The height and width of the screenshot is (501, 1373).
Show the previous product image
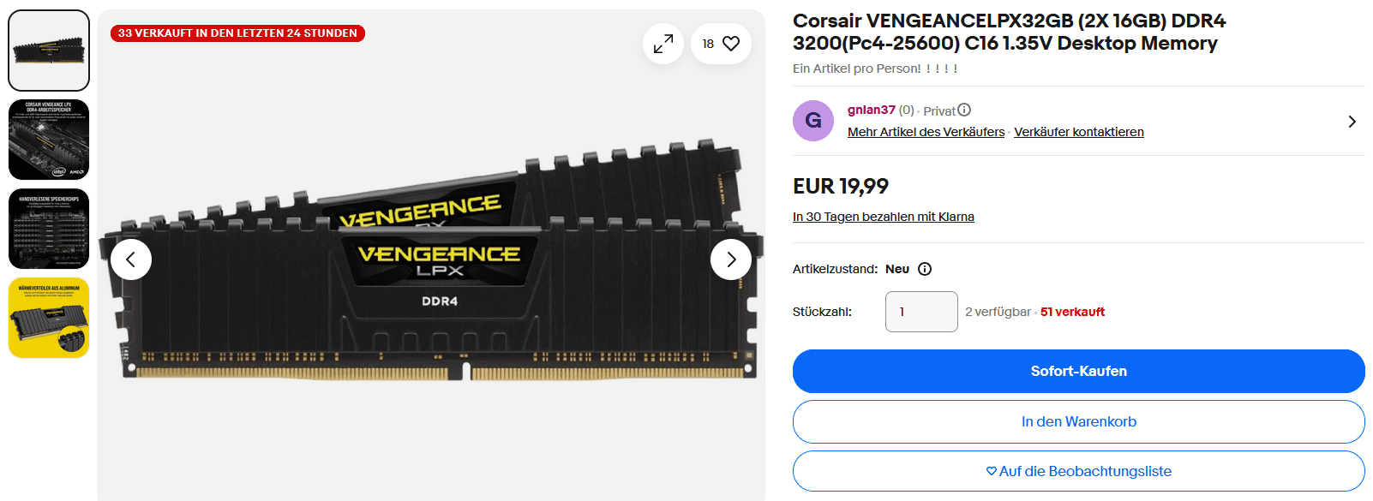pyautogui.click(x=131, y=259)
